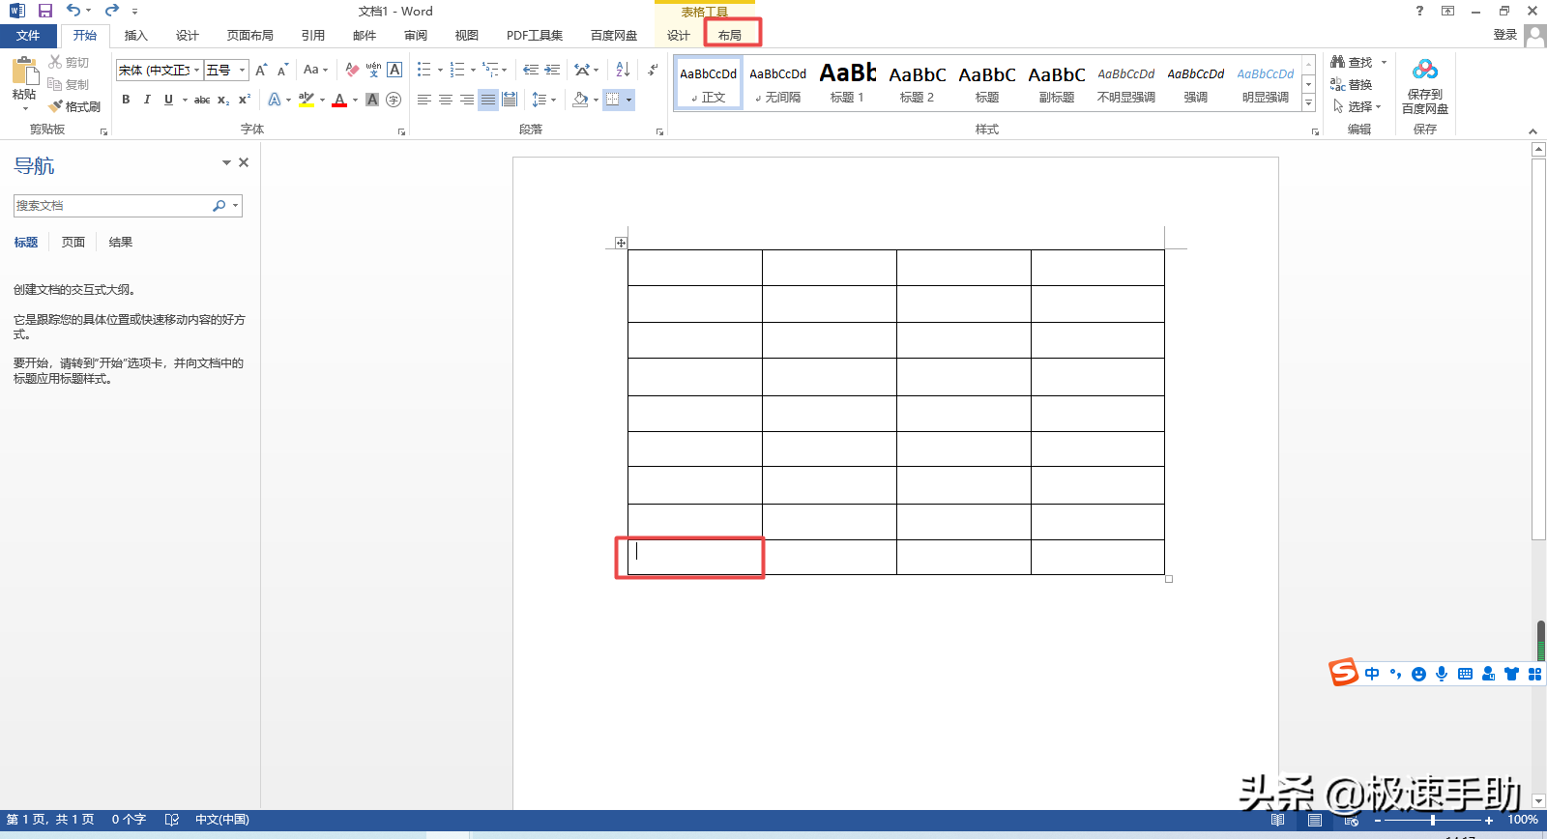Toggle Justify paragraph alignment
This screenshot has height=839, width=1547.
point(488,100)
